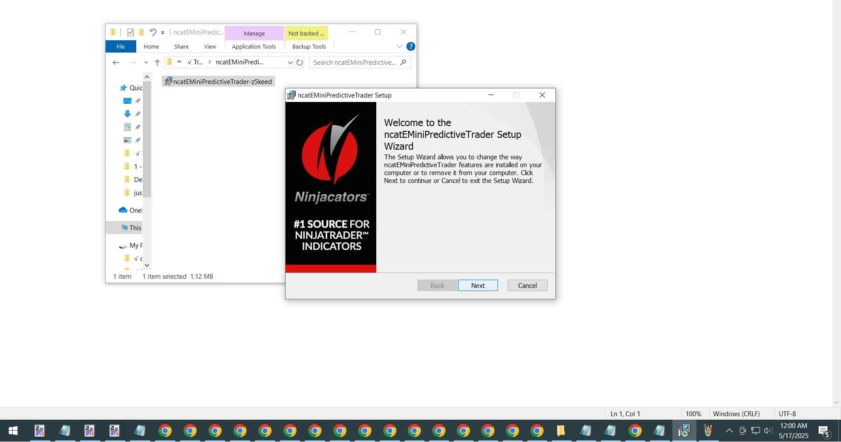841x442 pixels.
Task: Open the Home ribbon tab
Action: pyautogui.click(x=151, y=46)
